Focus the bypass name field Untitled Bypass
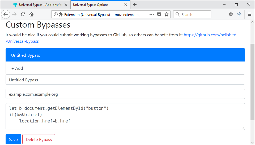The image size is (255, 145). pos(125,80)
